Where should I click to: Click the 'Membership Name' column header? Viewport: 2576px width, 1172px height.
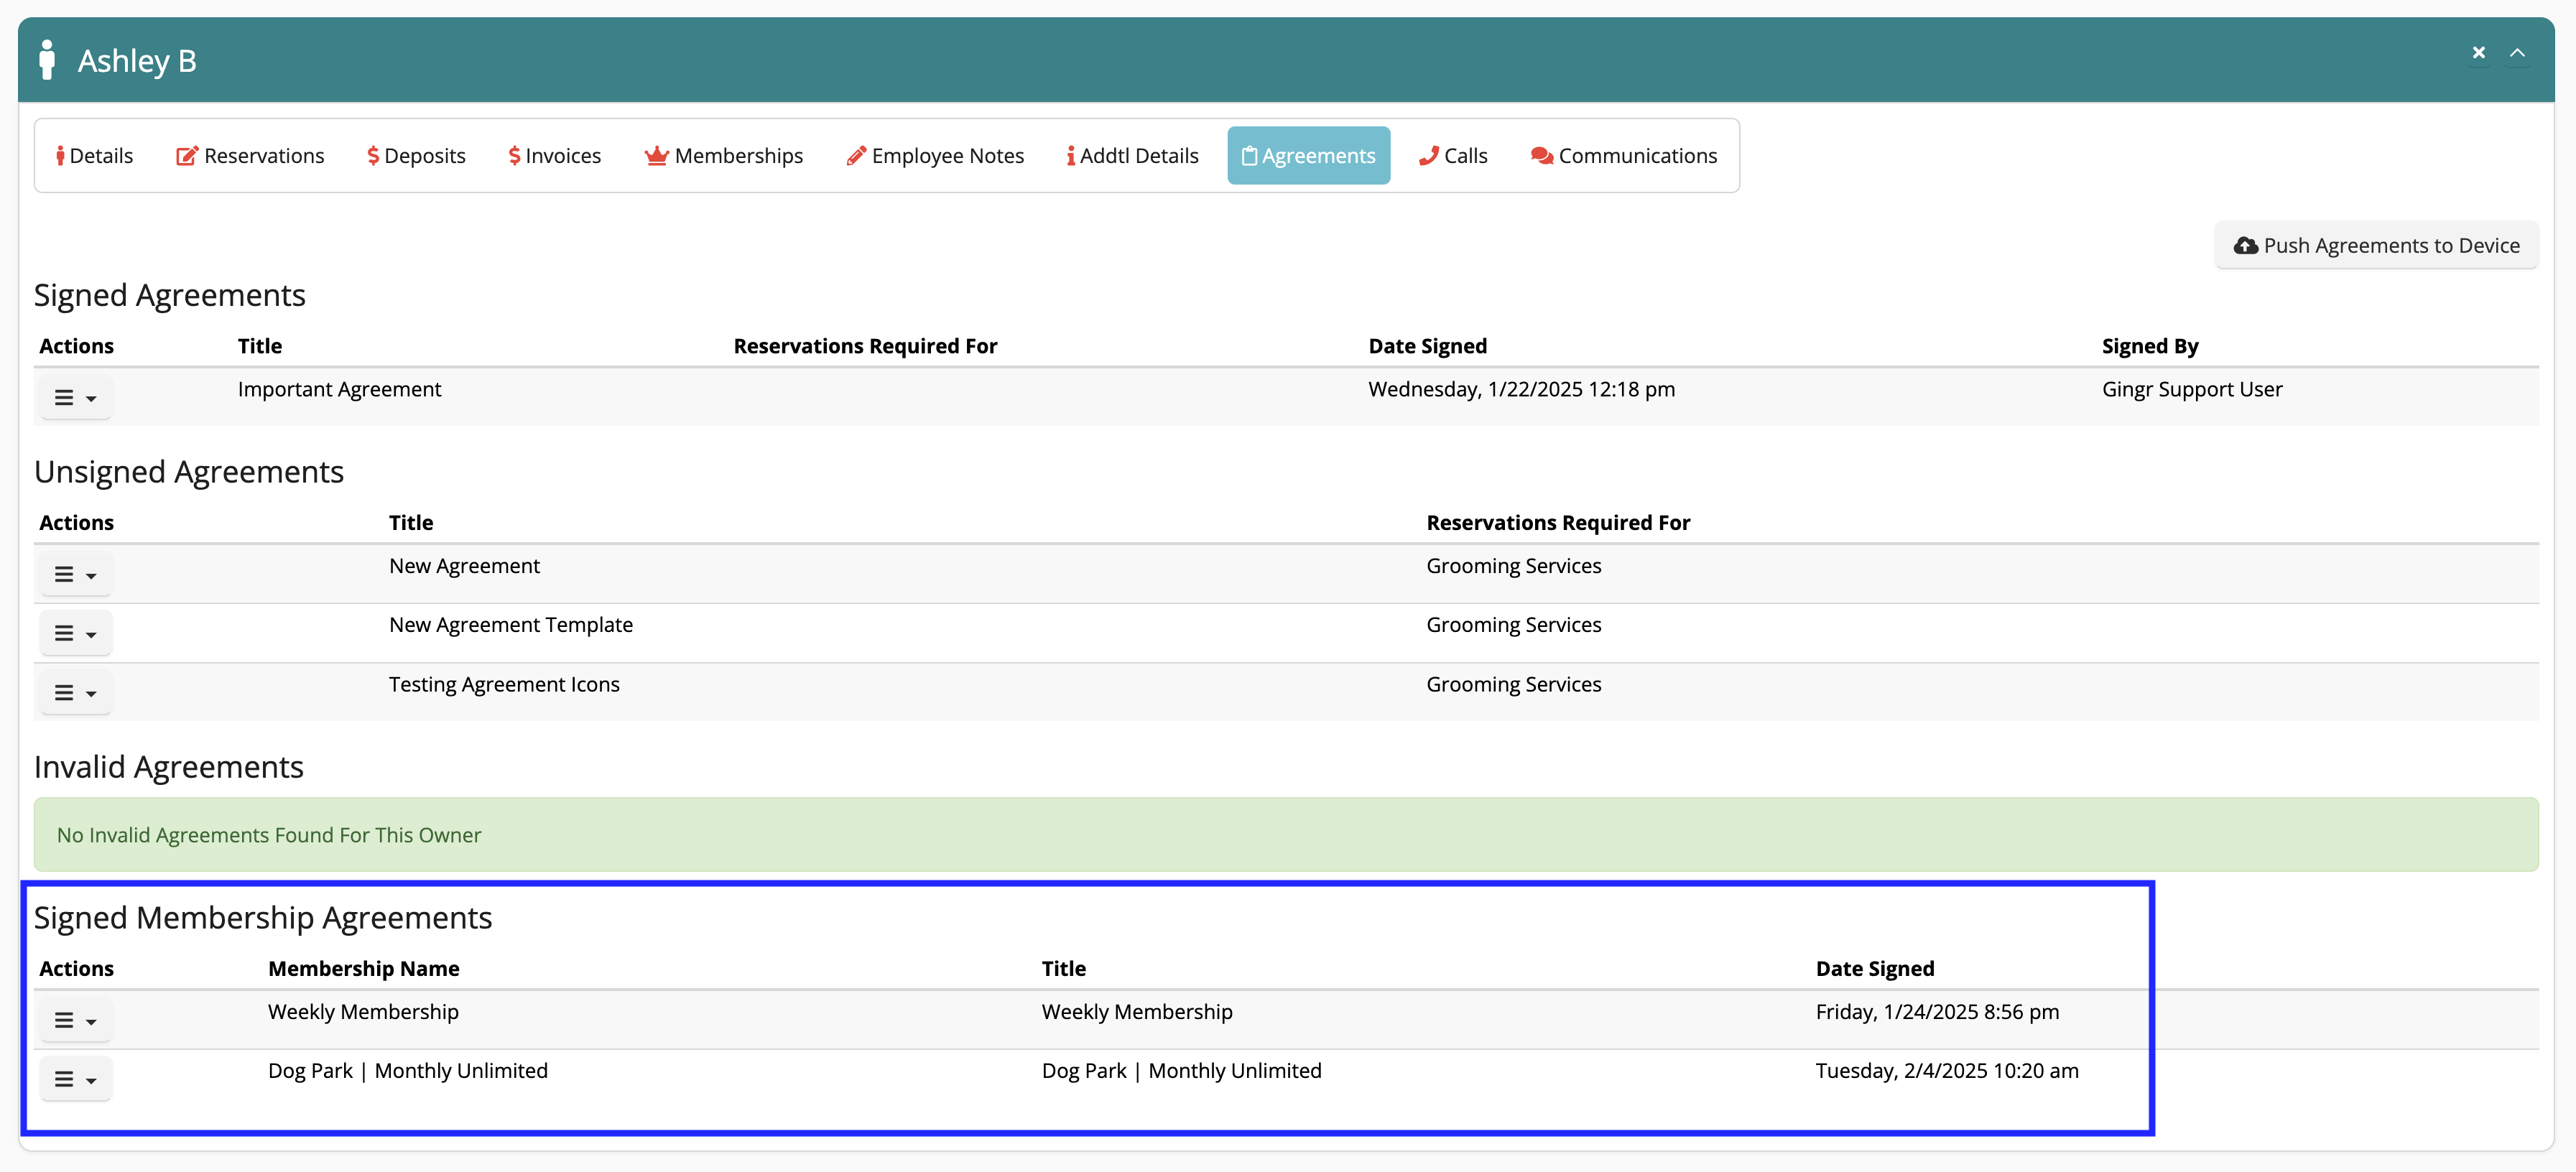pos(364,968)
